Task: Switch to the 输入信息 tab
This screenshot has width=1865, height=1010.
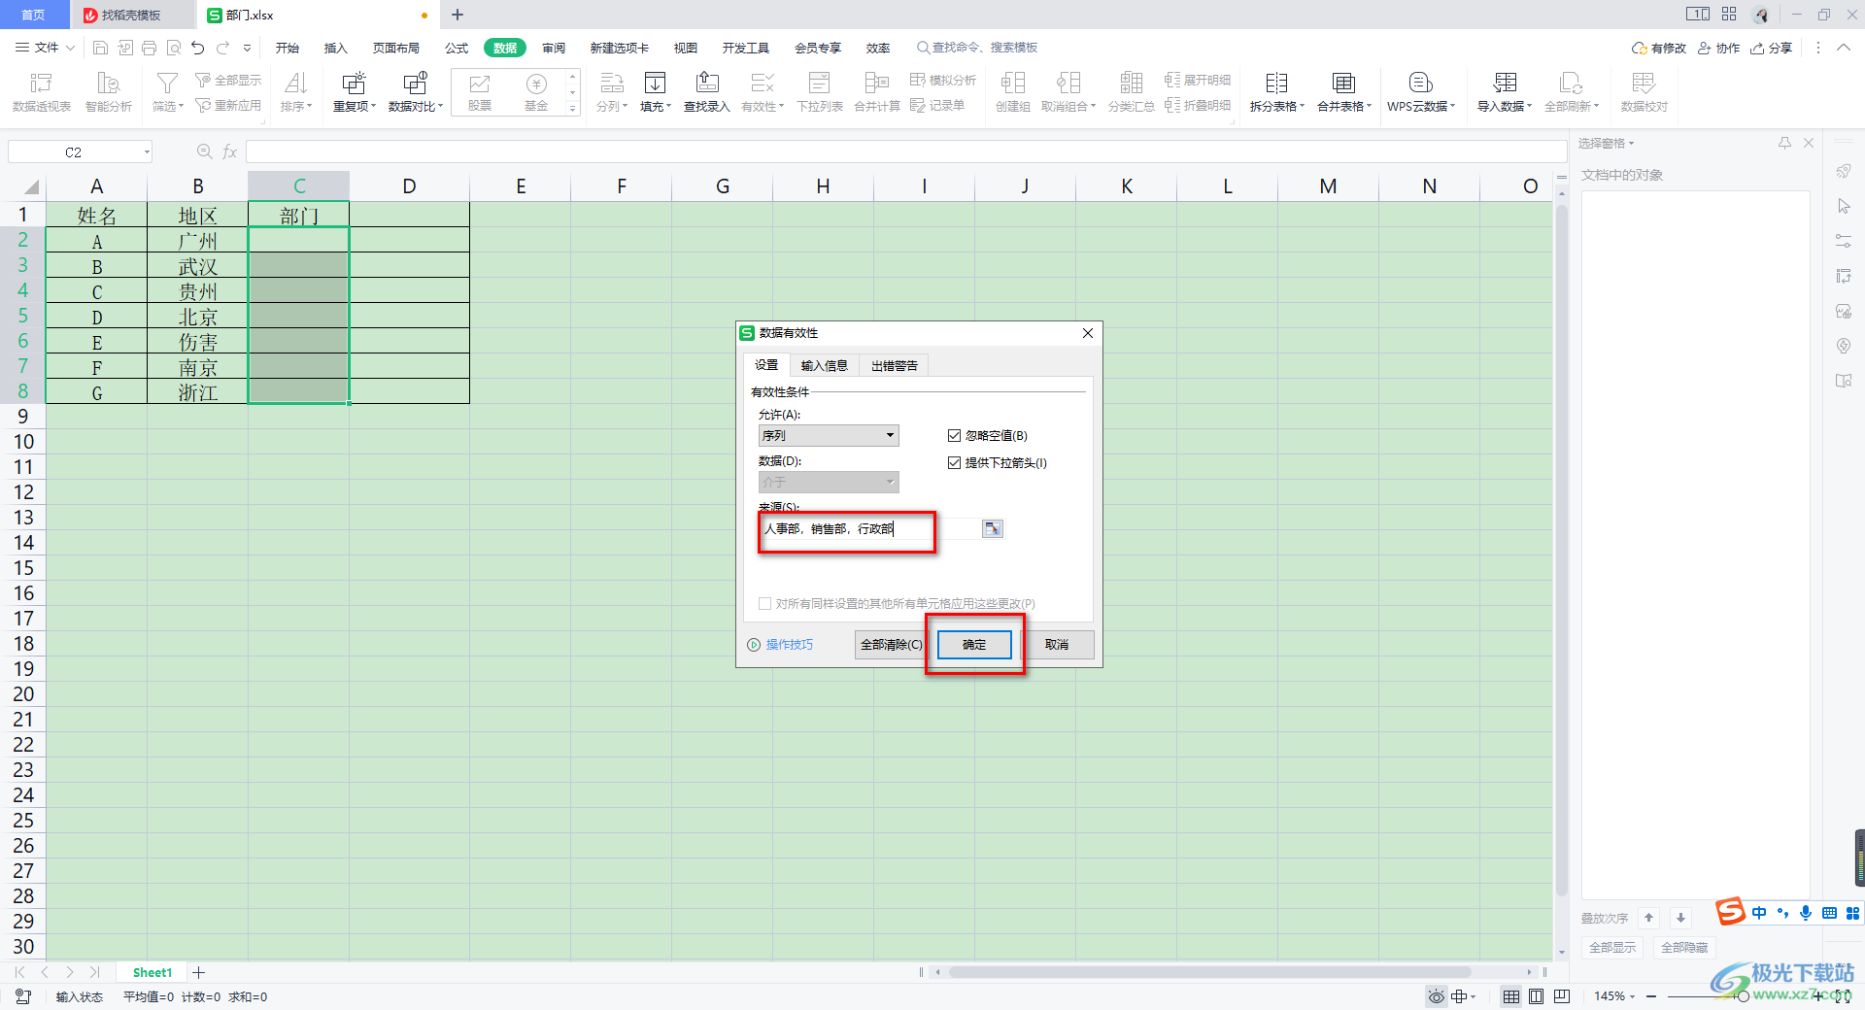Action: tap(824, 366)
